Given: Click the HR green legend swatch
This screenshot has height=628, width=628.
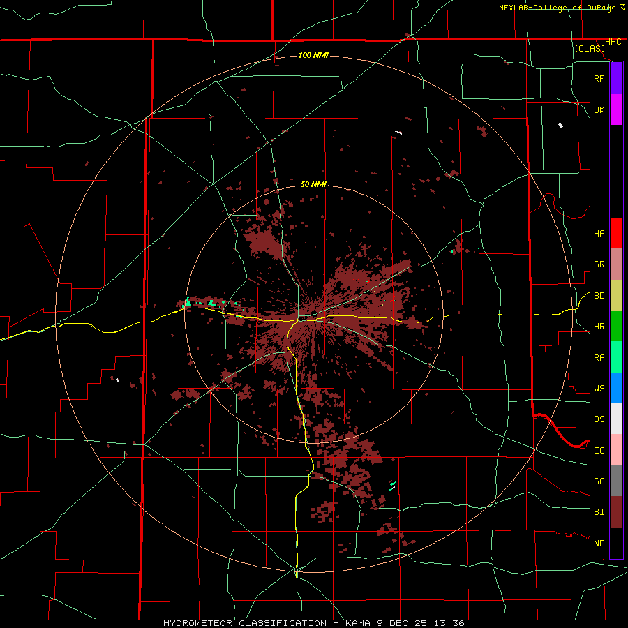Looking at the screenshot, I should click(616, 326).
